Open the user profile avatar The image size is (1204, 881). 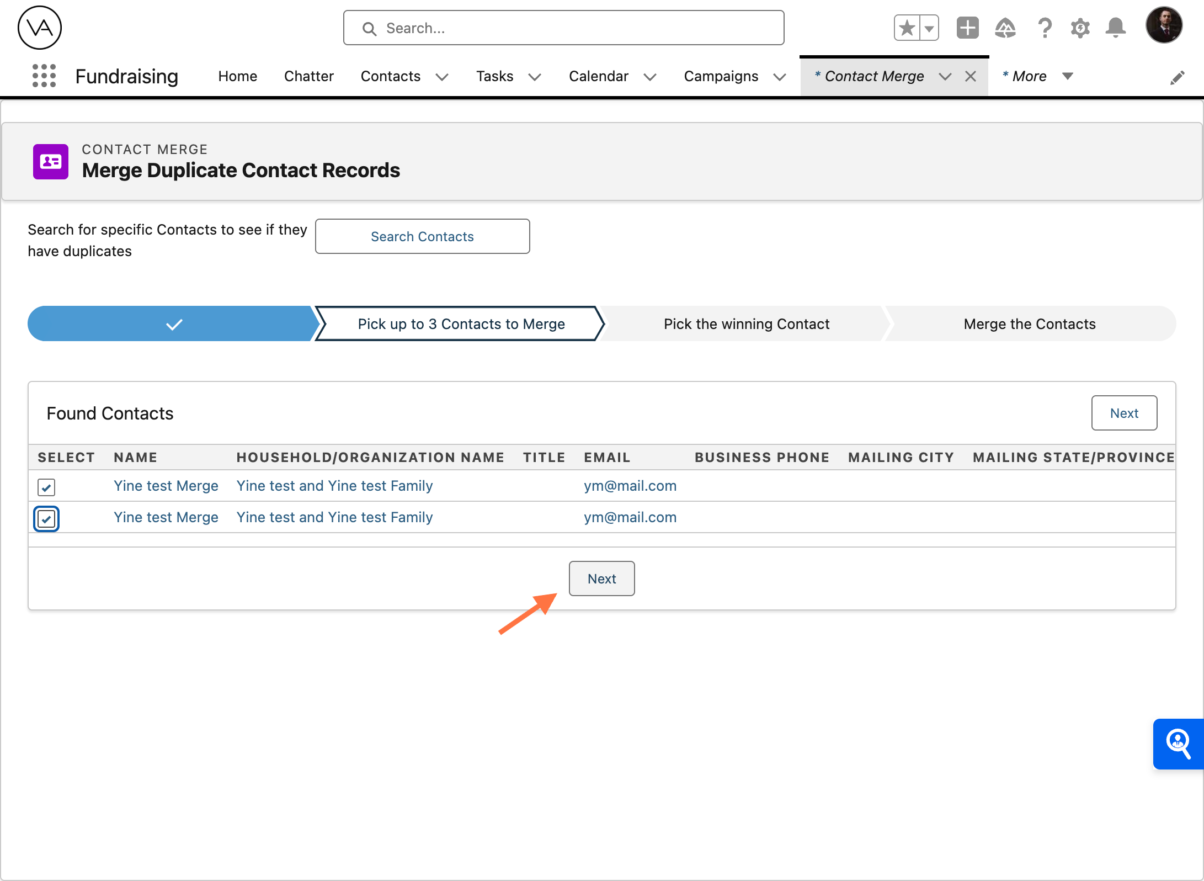pyautogui.click(x=1164, y=25)
